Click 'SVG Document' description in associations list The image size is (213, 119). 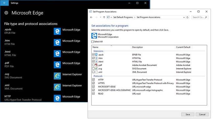pyautogui.click(x=139, y=69)
